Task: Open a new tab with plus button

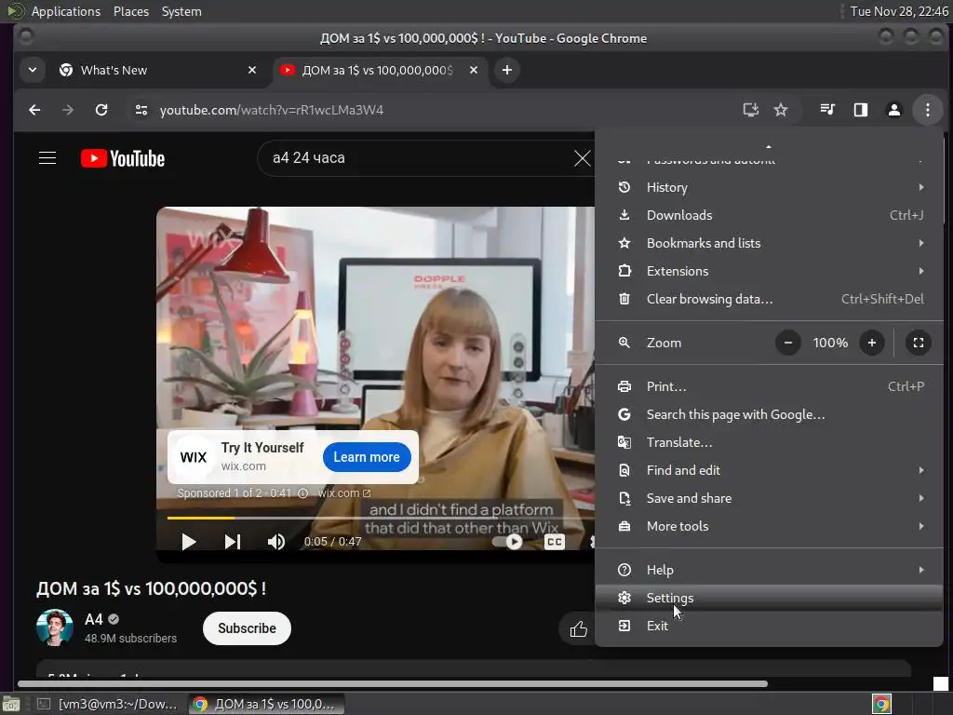Action: [x=507, y=70]
